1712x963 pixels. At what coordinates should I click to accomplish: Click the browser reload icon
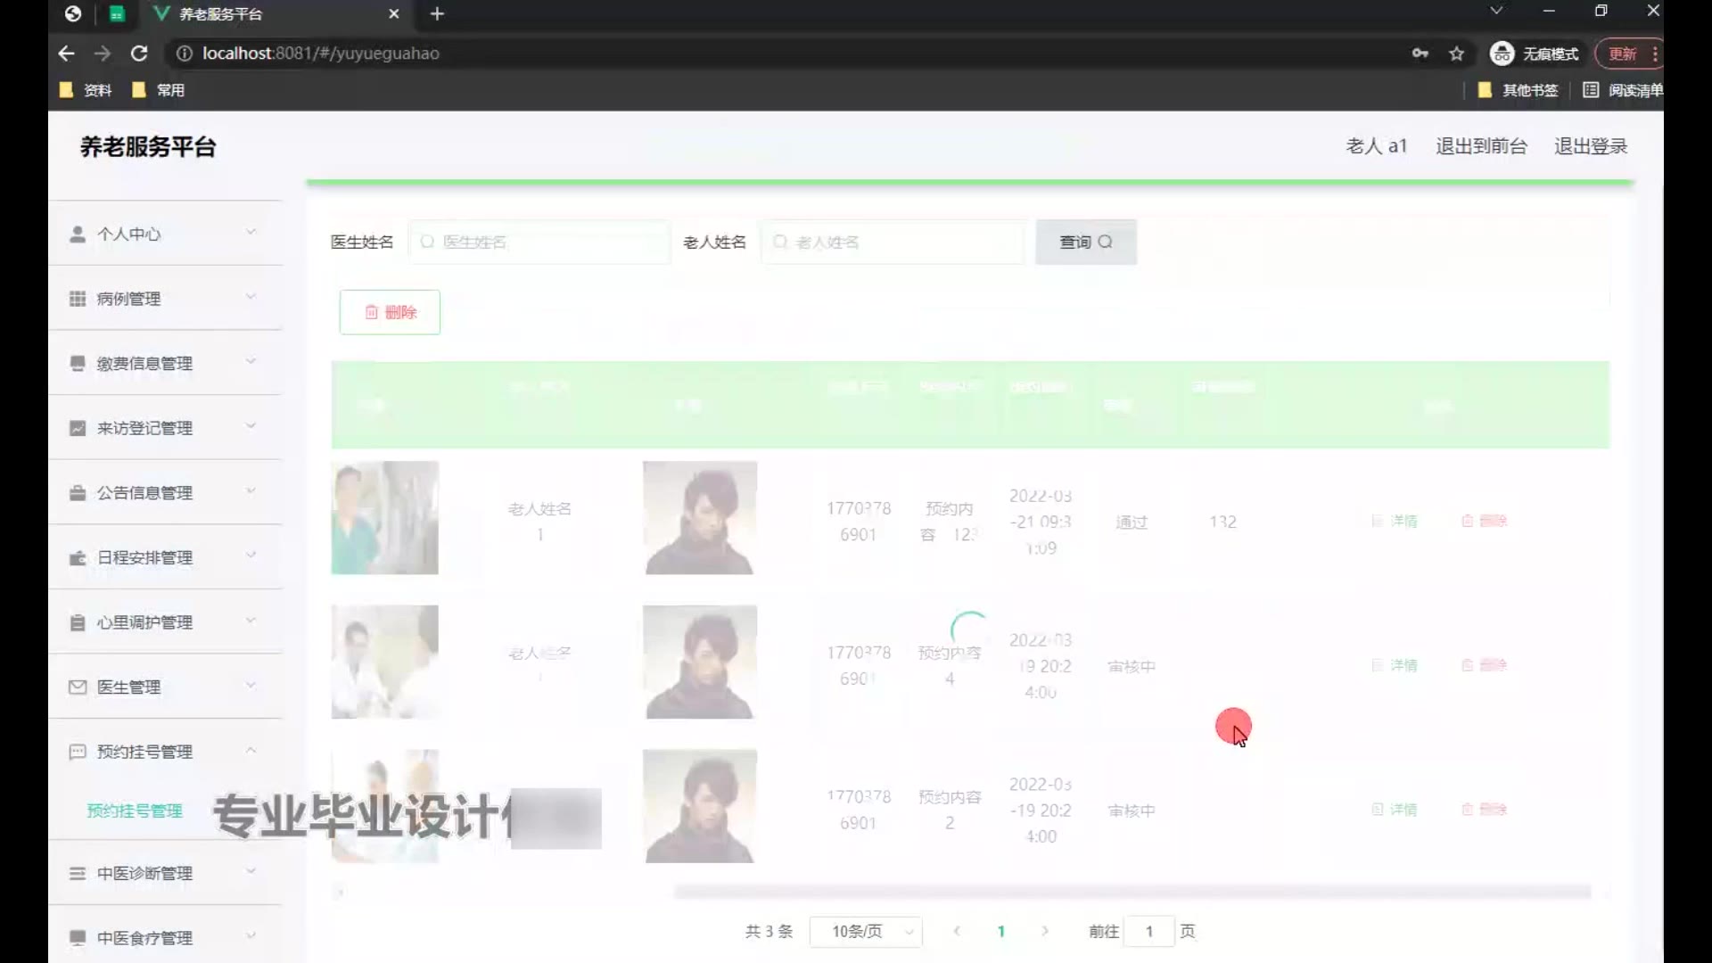139,53
